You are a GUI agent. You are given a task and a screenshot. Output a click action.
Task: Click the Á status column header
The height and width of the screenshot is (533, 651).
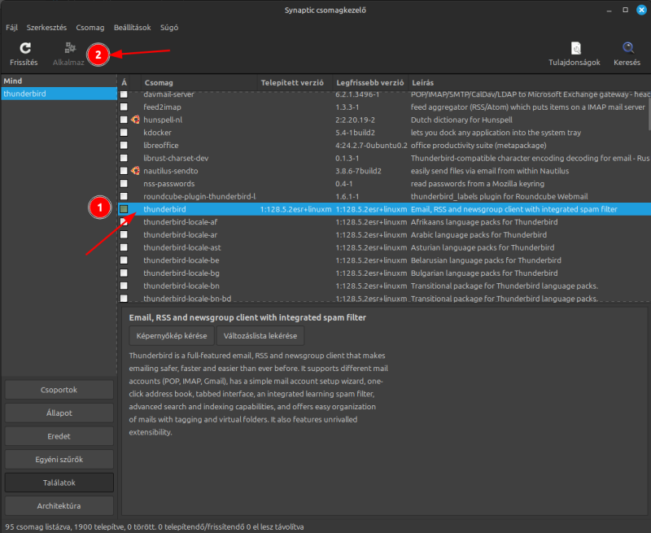125,83
